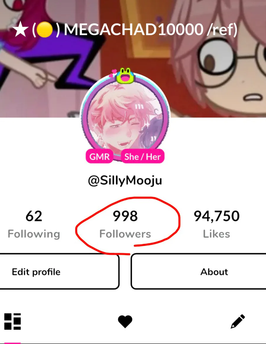Open the grid posts tab icon
The height and width of the screenshot is (344, 266).
click(12, 322)
